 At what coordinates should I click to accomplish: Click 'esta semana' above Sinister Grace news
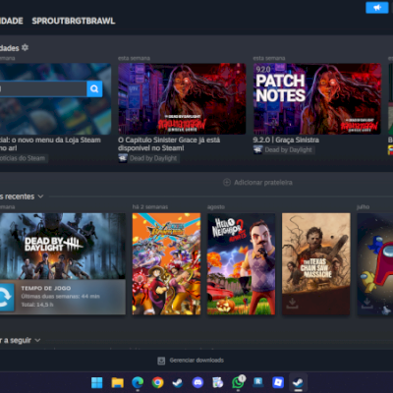point(134,58)
